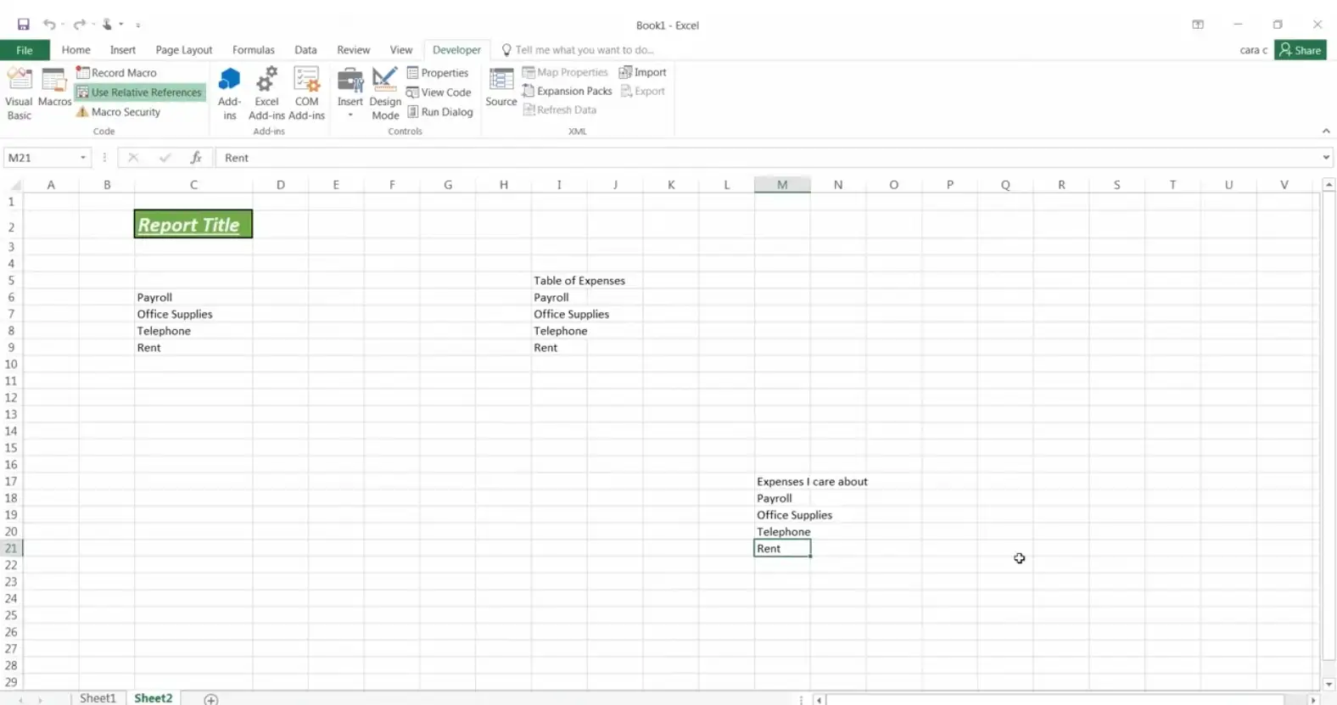Toggle Use Relative References
Image resolution: width=1337 pixels, height=705 pixels.
pyautogui.click(x=140, y=92)
